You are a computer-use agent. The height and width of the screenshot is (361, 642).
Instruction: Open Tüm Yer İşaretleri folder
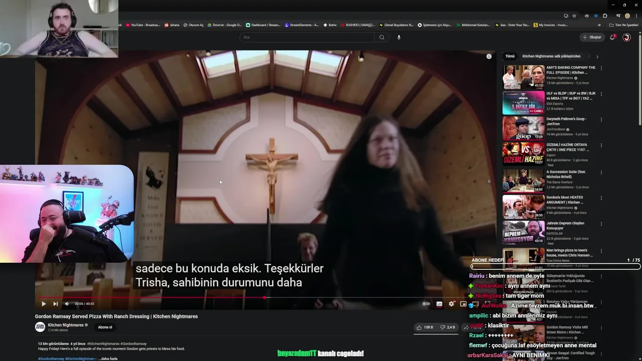pyautogui.click(x=623, y=25)
